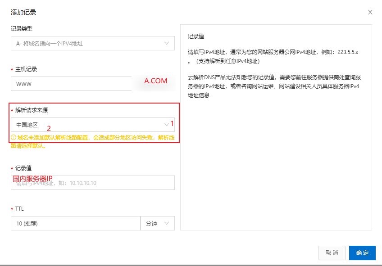Close the 添加记录 dialog with X
This screenshot has width=382, height=266.
click(370, 12)
